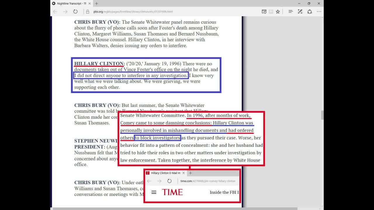Viewport: 374px width, 210px height.
Task: Click the scrollbar up arrow at top right
Action: point(322,18)
